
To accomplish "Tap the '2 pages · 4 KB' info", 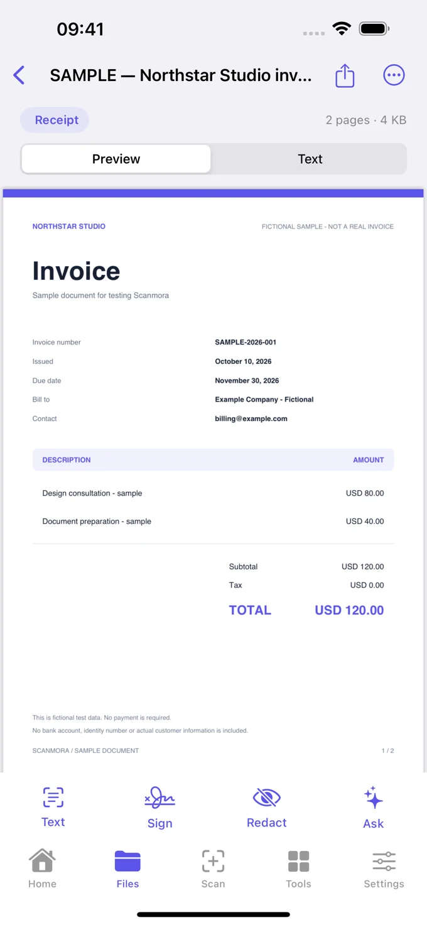I will click(x=366, y=120).
